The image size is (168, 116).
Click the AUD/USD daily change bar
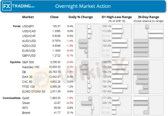tap(83, 41)
